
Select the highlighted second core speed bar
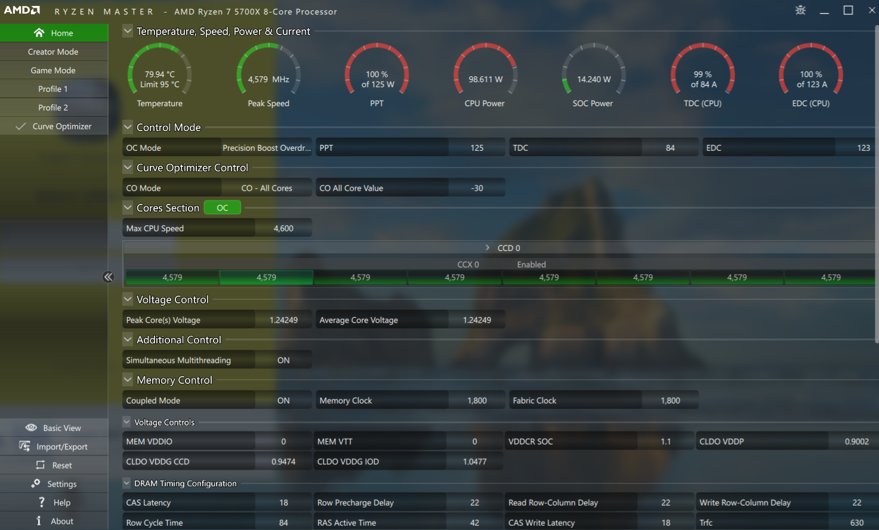[266, 277]
